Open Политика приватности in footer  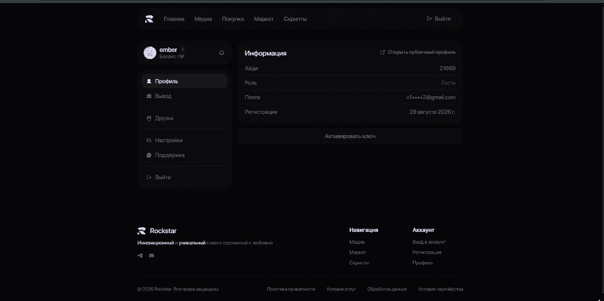(x=291, y=289)
